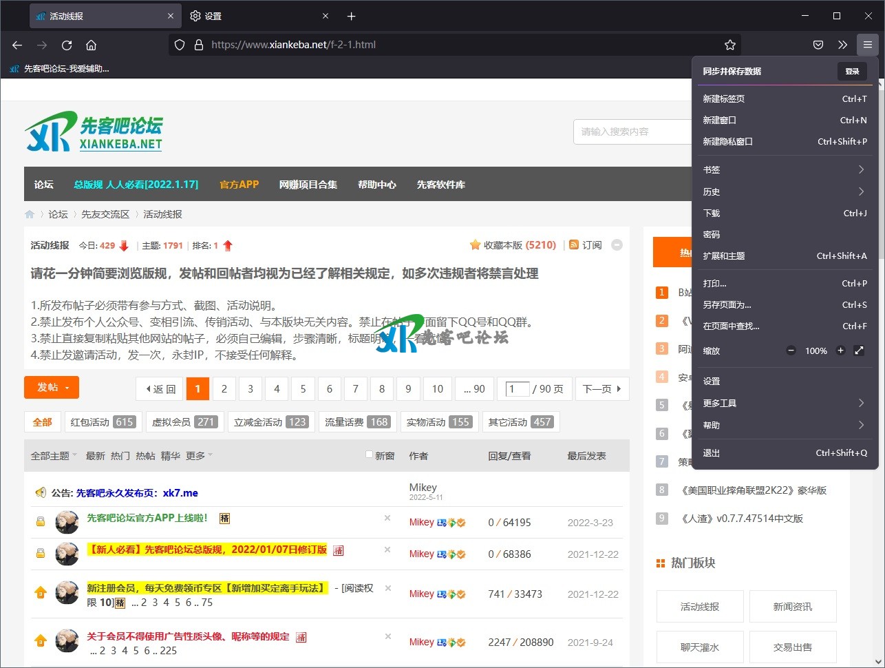Go to browser home page
The image size is (885, 668).
pos(91,45)
